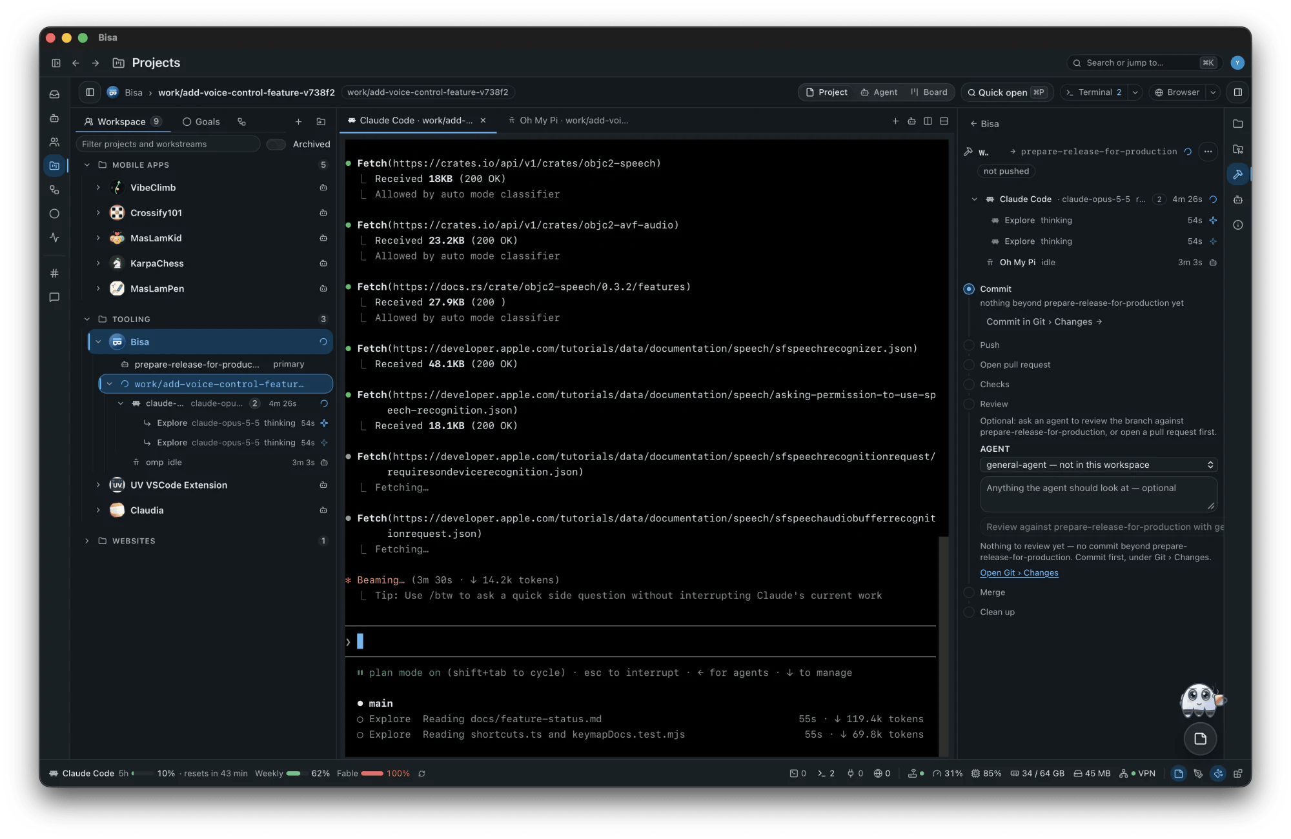Click new tab plus in terminal pane
This screenshot has height=839, width=1291.
(895, 121)
